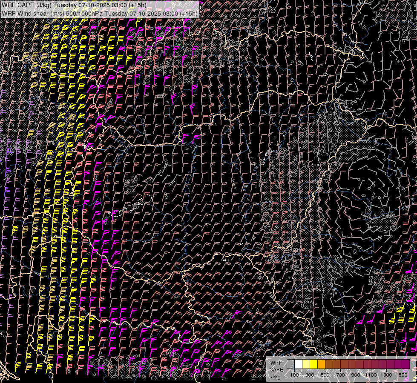
Task: Pick the bright yellow CAPE legend swatch
Action: pyautogui.click(x=313, y=364)
